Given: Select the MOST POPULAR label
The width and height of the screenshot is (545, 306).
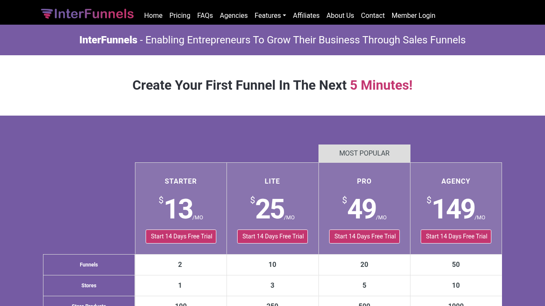Looking at the screenshot, I should pyautogui.click(x=364, y=153).
